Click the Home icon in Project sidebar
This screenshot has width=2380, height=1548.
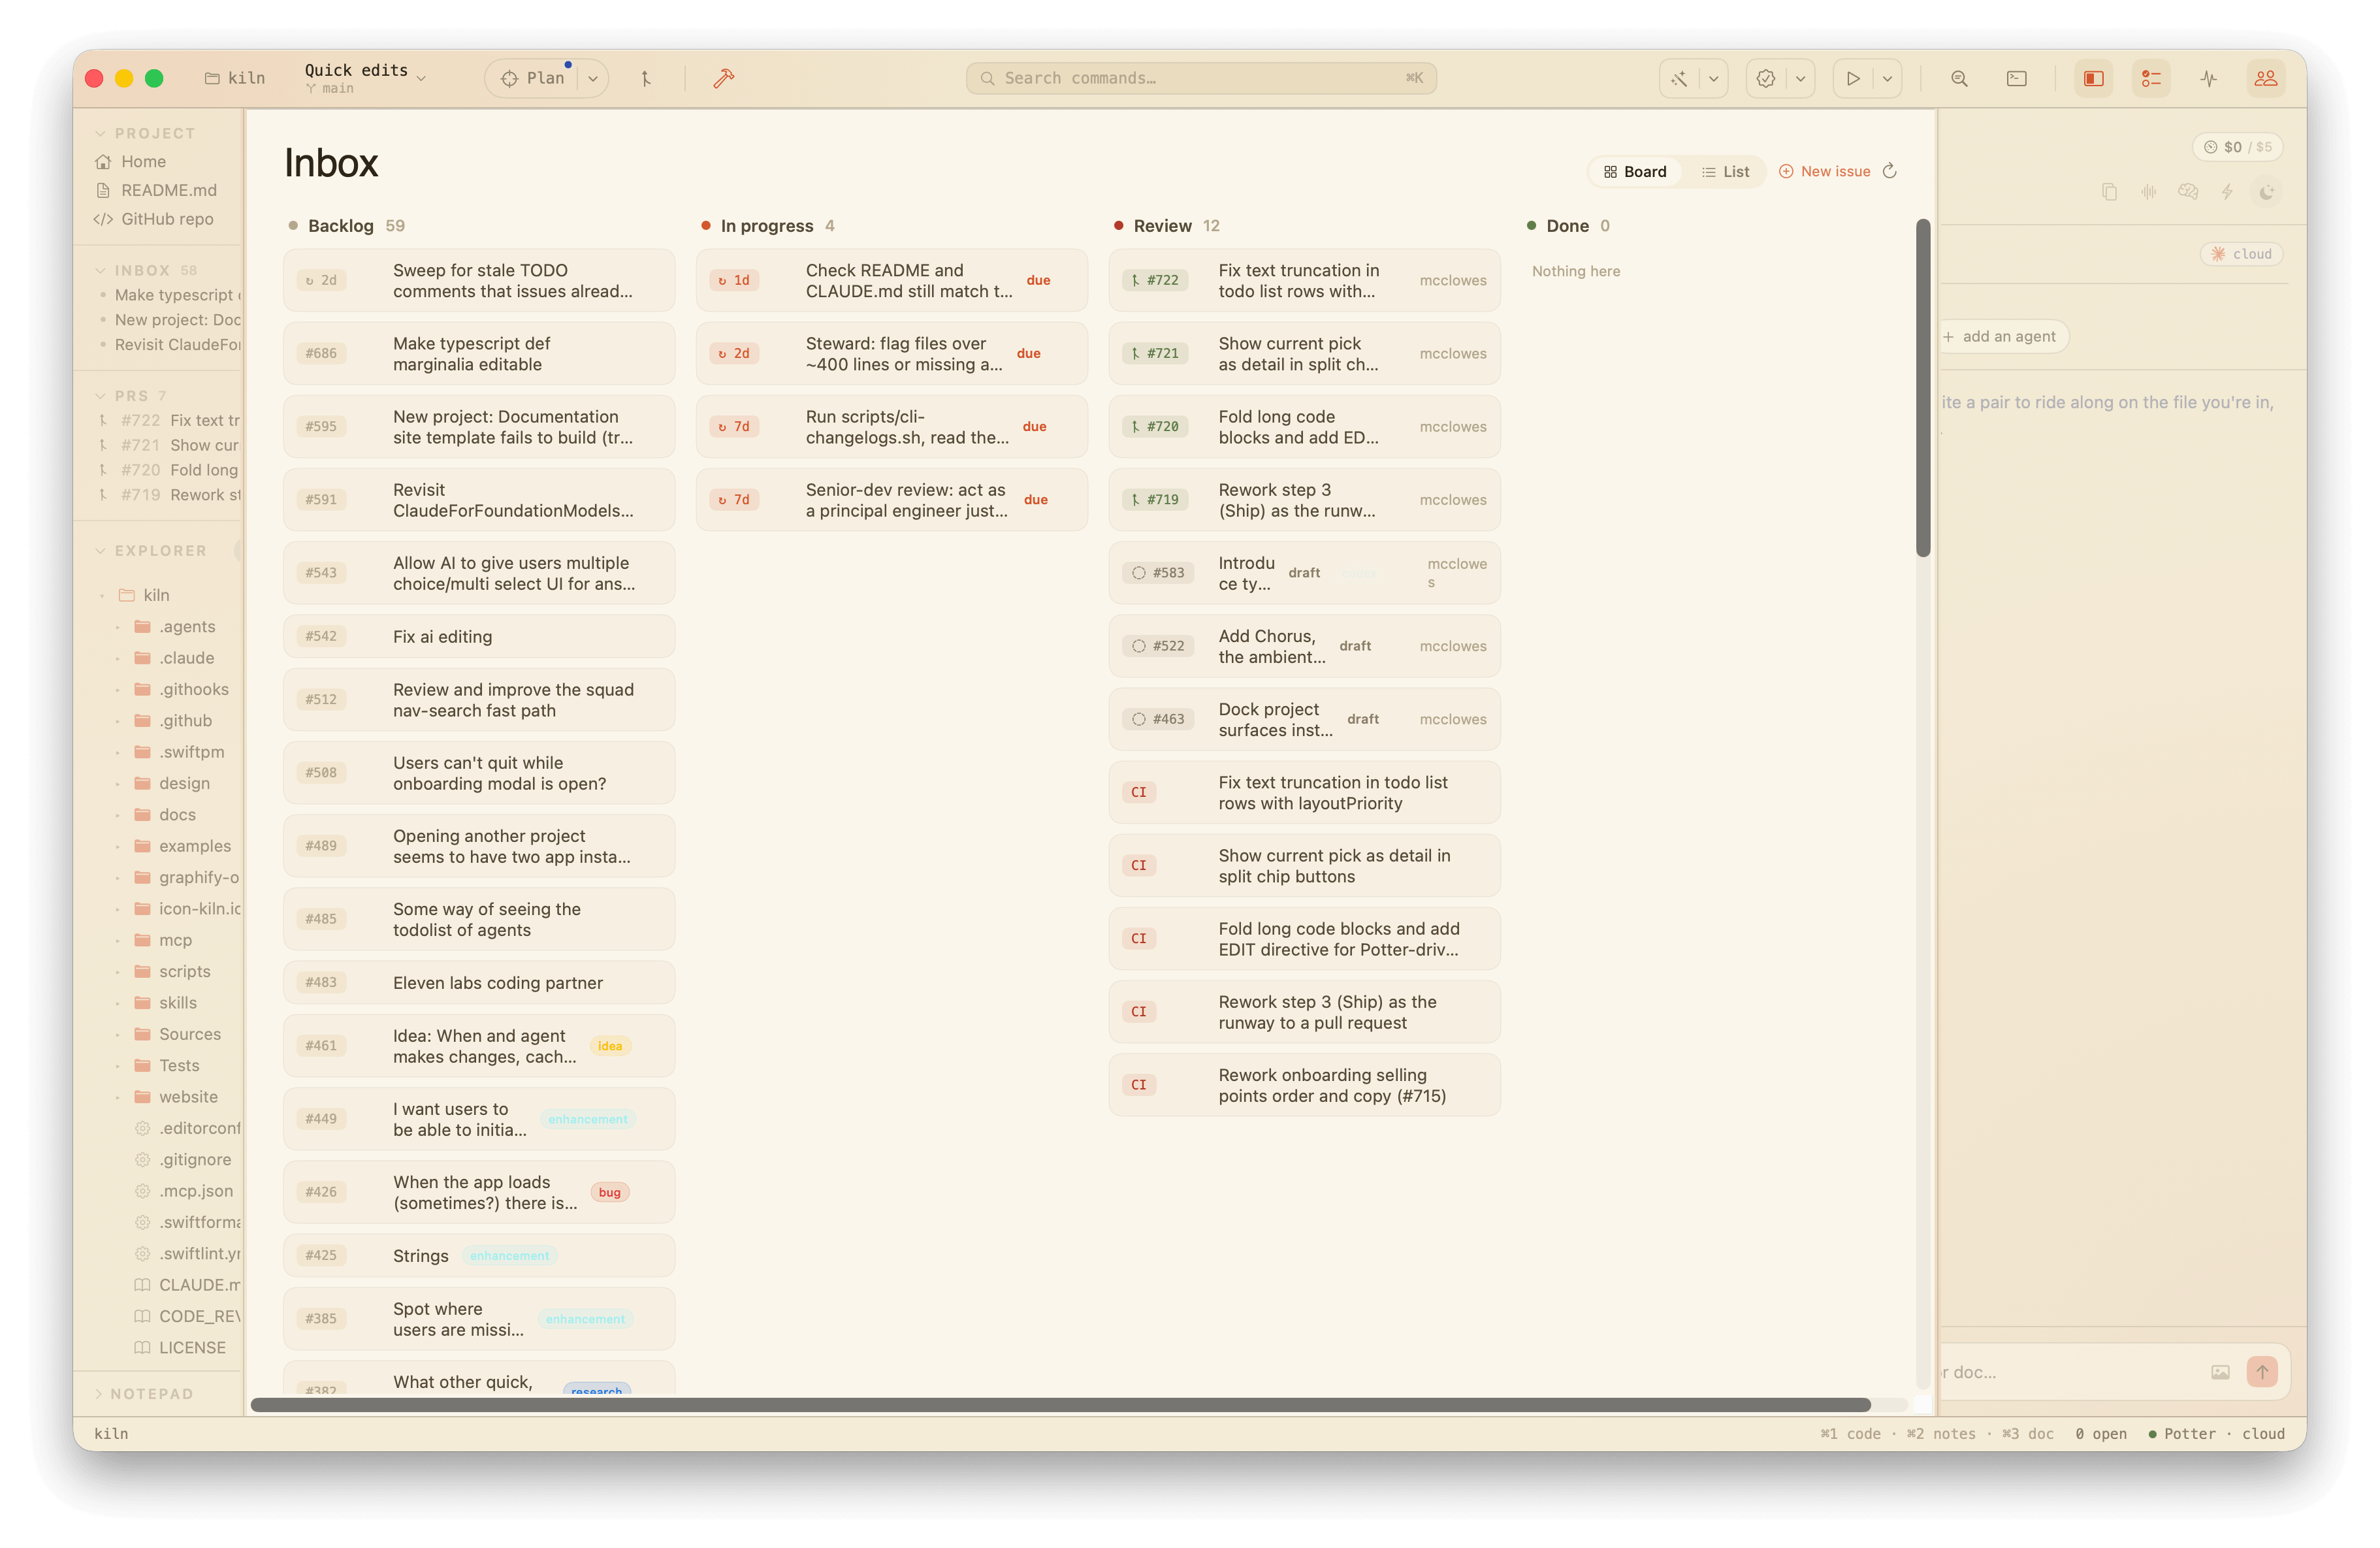(x=103, y=162)
